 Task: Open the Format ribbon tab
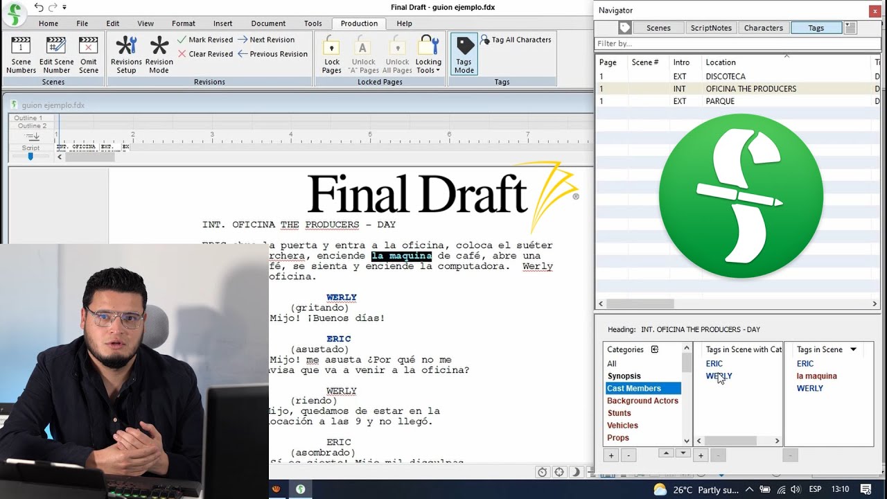click(184, 24)
